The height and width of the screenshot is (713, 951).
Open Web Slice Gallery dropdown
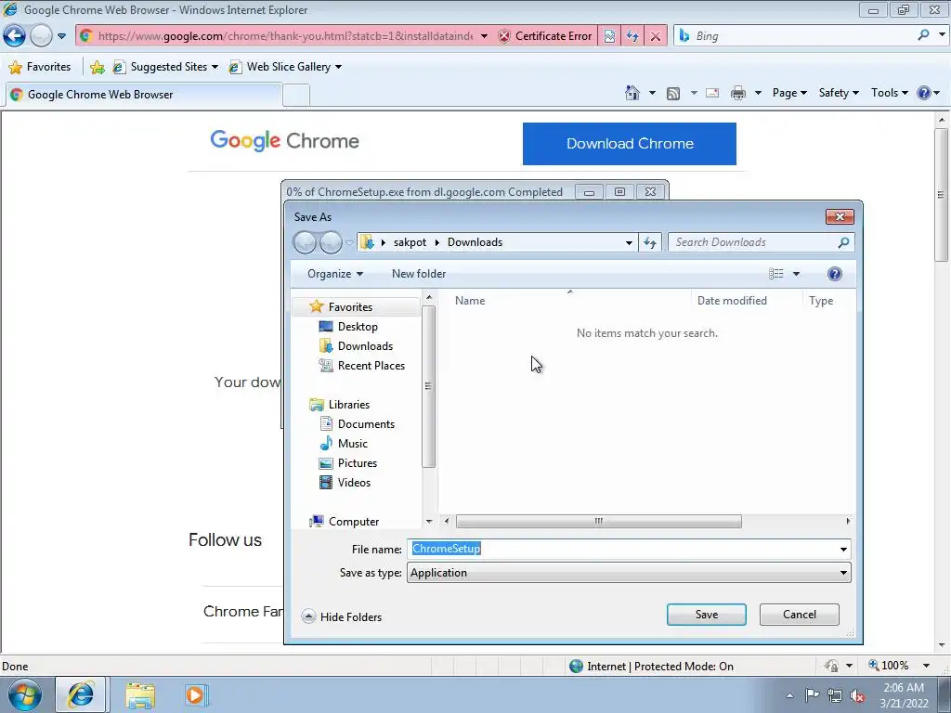point(285,67)
